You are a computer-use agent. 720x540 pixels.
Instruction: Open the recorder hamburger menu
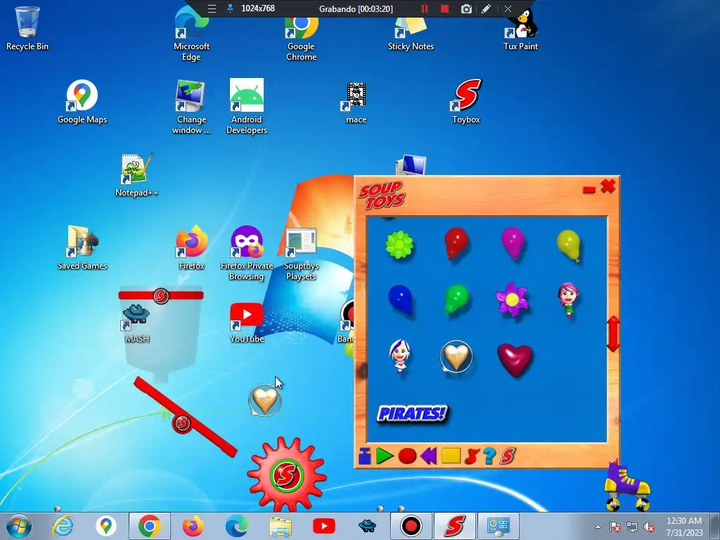pos(212,8)
